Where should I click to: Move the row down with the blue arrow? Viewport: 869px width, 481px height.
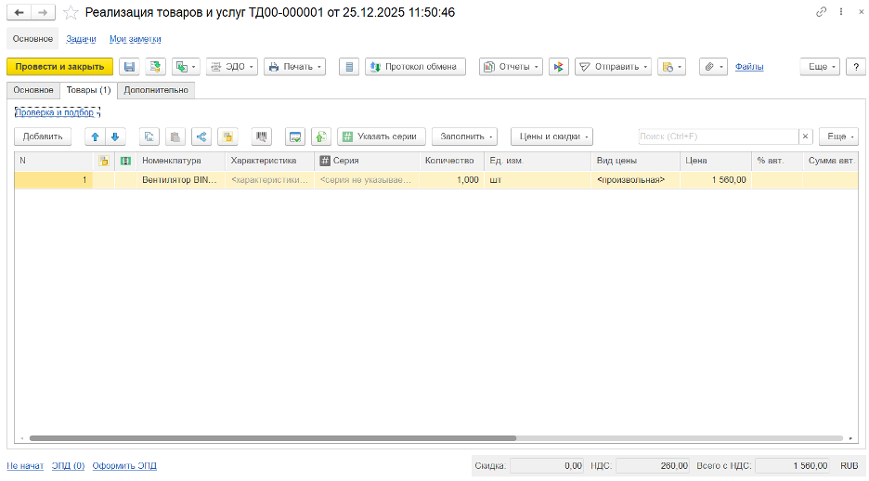(x=115, y=136)
